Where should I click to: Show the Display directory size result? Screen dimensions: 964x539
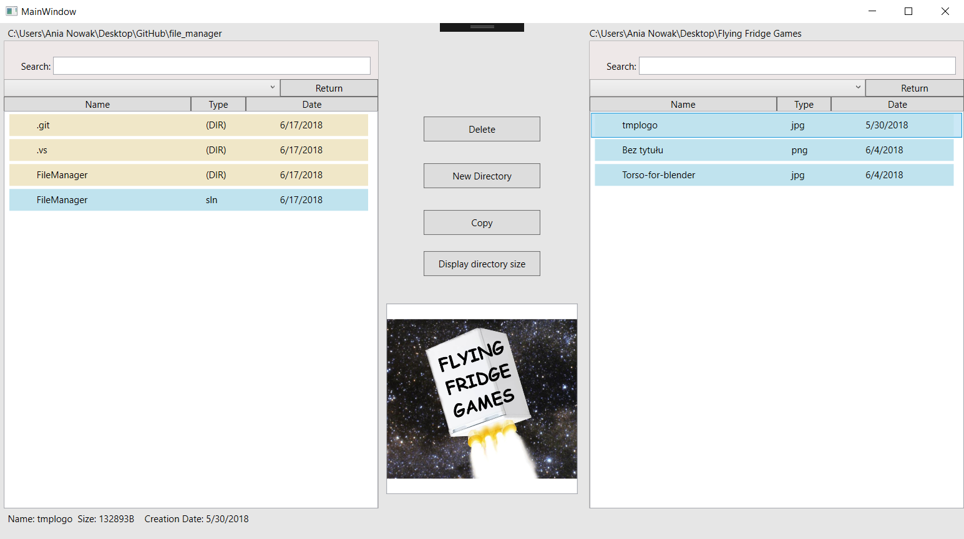[482, 264]
